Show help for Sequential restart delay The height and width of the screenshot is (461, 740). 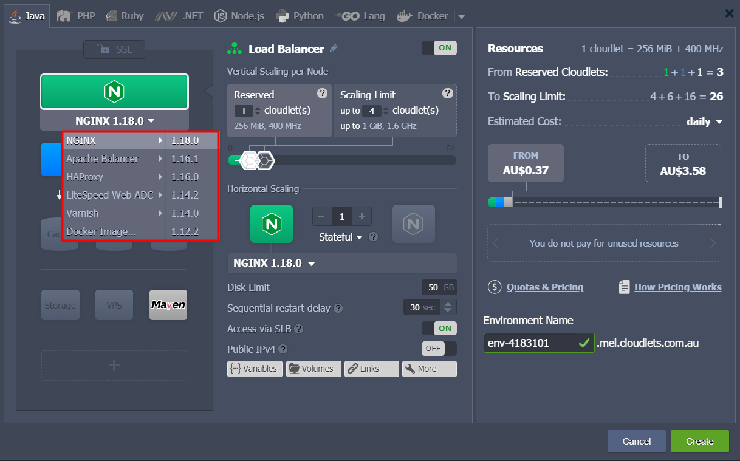(338, 308)
